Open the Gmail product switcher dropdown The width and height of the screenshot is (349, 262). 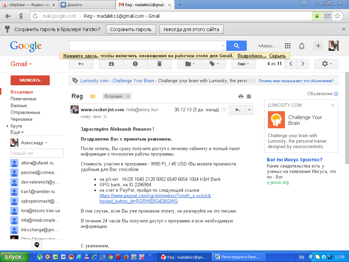(x=21, y=64)
